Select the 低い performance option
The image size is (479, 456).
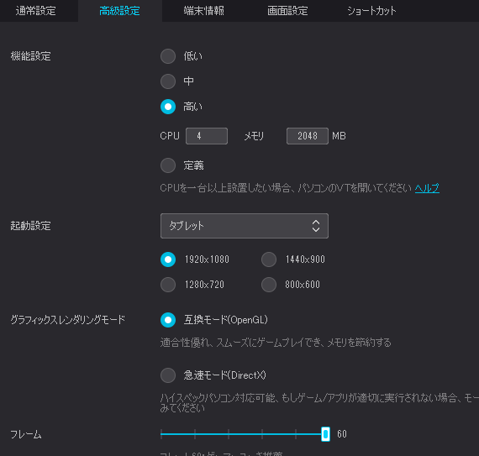coord(168,56)
